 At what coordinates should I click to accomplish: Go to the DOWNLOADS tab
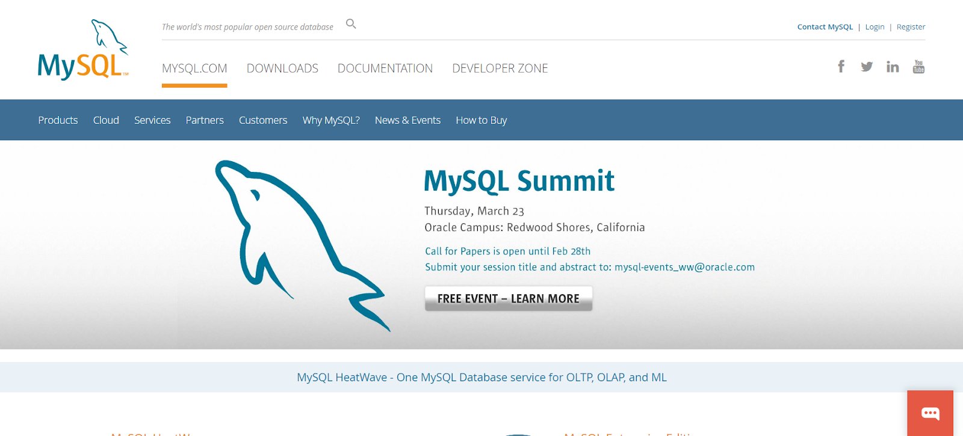(282, 69)
